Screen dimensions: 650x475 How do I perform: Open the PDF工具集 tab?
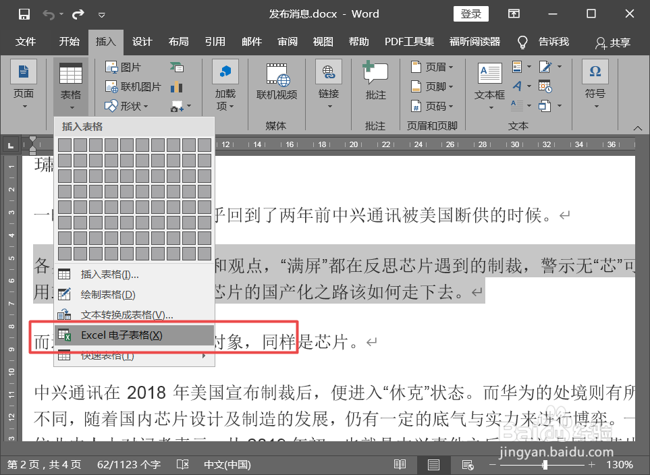[x=409, y=41]
